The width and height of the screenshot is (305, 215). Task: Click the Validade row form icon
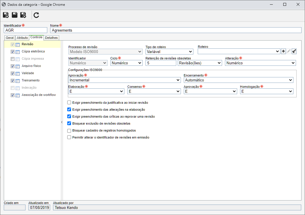coord(17,74)
